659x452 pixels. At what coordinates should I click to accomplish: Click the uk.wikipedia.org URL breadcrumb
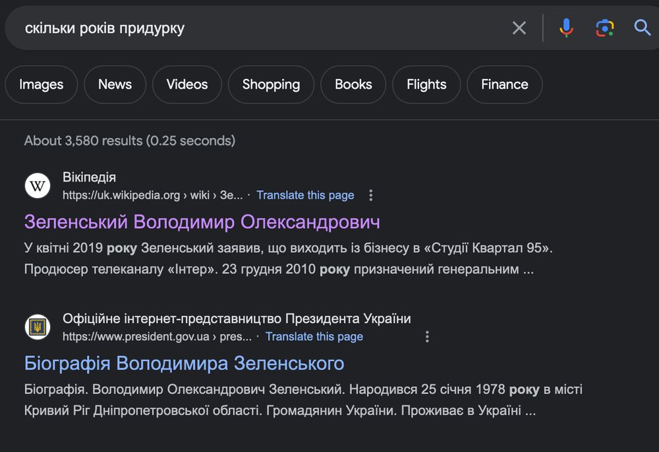click(x=153, y=195)
